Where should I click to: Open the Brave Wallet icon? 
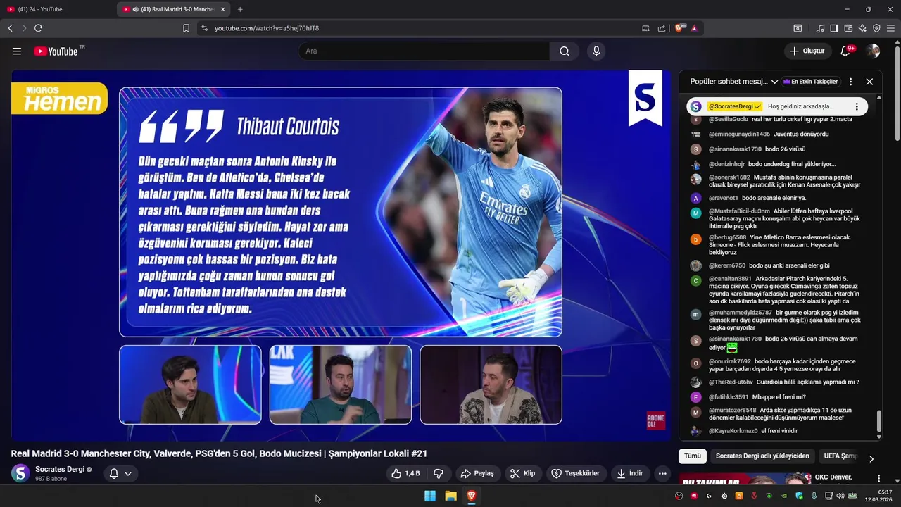tap(848, 28)
